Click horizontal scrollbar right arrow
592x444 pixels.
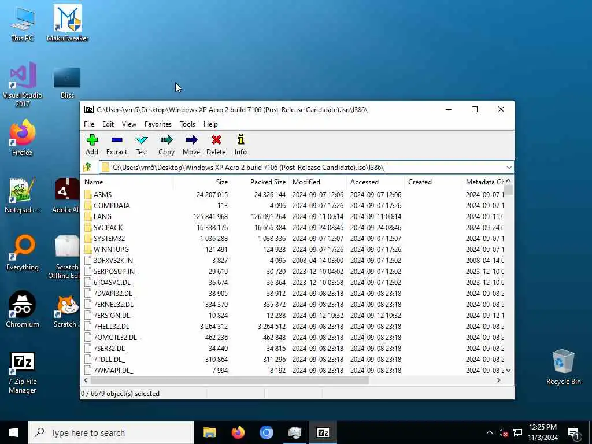[x=499, y=380]
